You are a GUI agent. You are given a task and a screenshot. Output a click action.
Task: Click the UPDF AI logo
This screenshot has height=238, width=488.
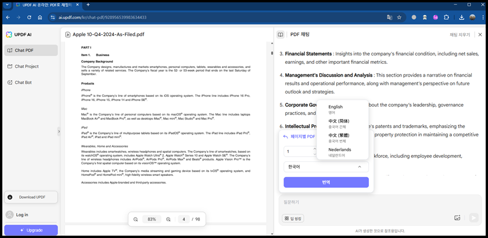click(19, 34)
